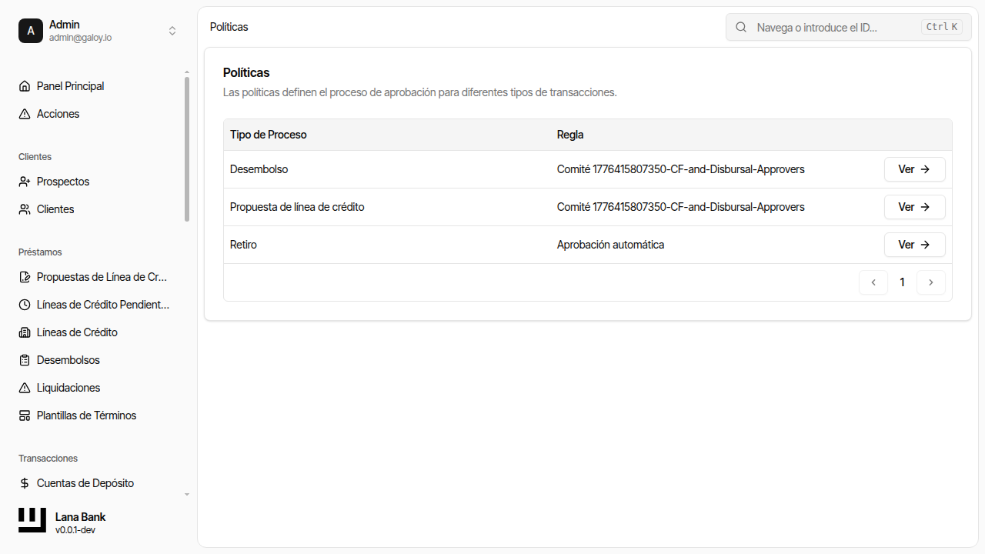The width and height of the screenshot is (985, 554).
Task: Open Ver for Propuesta de línea de crédito
Action: pos(914,207)
